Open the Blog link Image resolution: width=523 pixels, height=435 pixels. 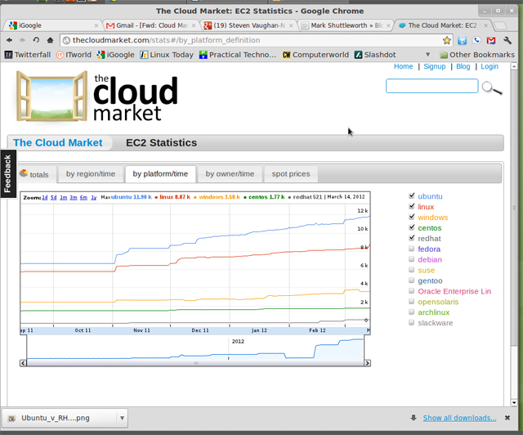(463, 66)
